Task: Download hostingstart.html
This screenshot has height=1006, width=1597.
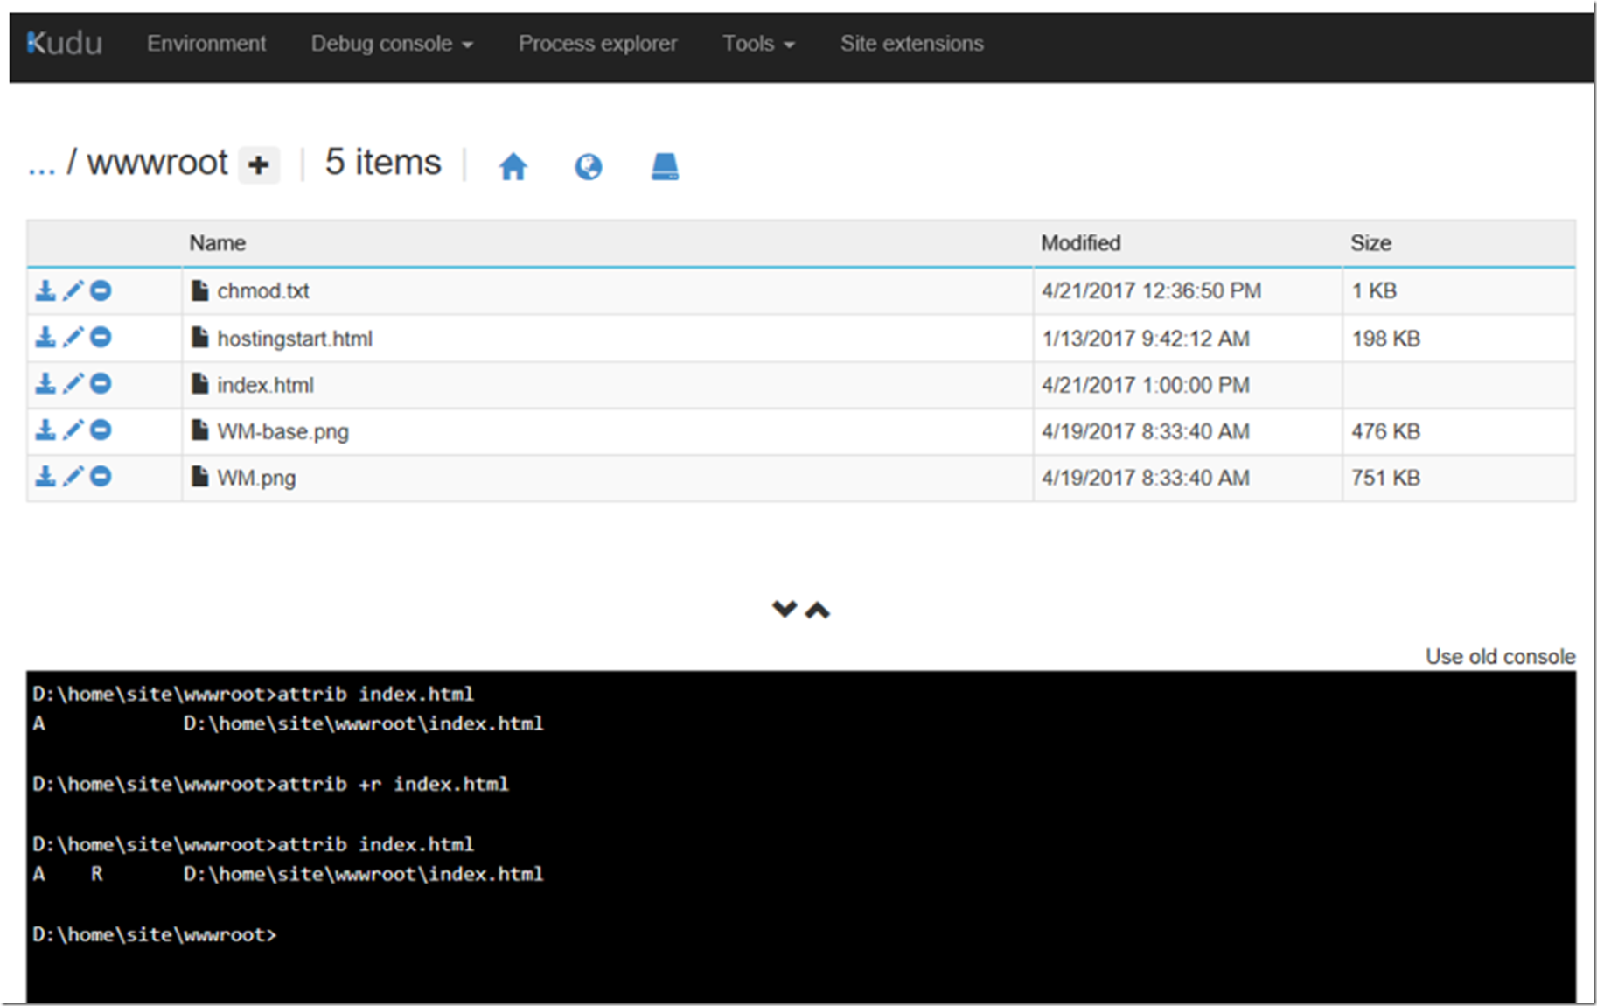Action: tap(45, 337)
